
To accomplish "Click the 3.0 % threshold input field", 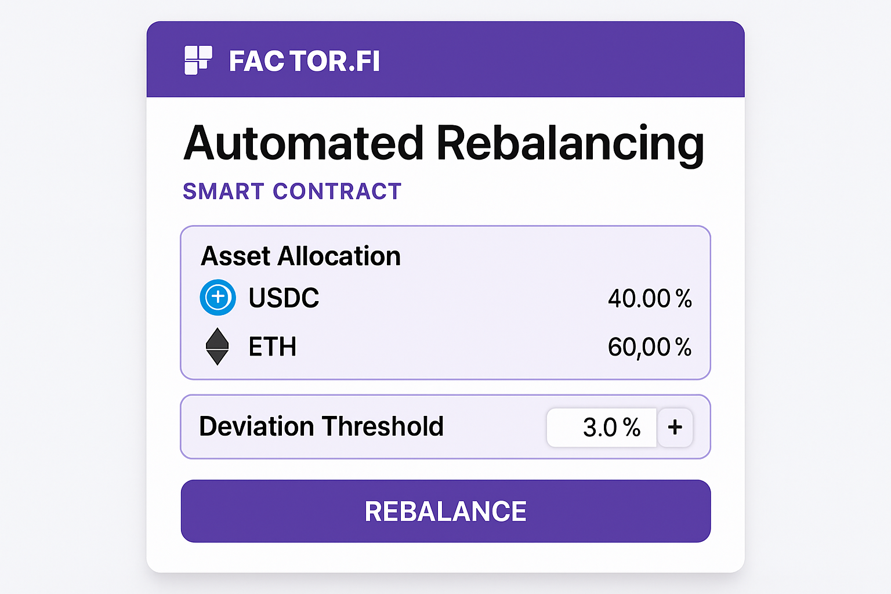I will click(602, 428).
